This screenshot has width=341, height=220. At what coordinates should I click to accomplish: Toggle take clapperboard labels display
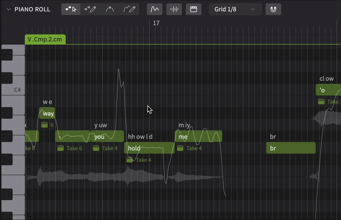pyautogui.click(x=194, y=9)
